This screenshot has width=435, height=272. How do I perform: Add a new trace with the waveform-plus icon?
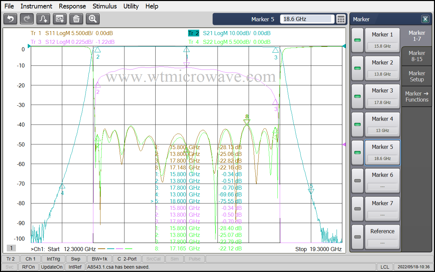[43, 19]
